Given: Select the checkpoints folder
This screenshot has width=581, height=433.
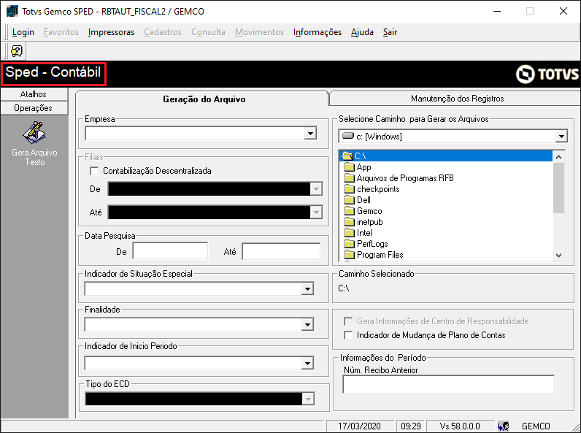Looking at the screenshot, I should tap(378, 189).
